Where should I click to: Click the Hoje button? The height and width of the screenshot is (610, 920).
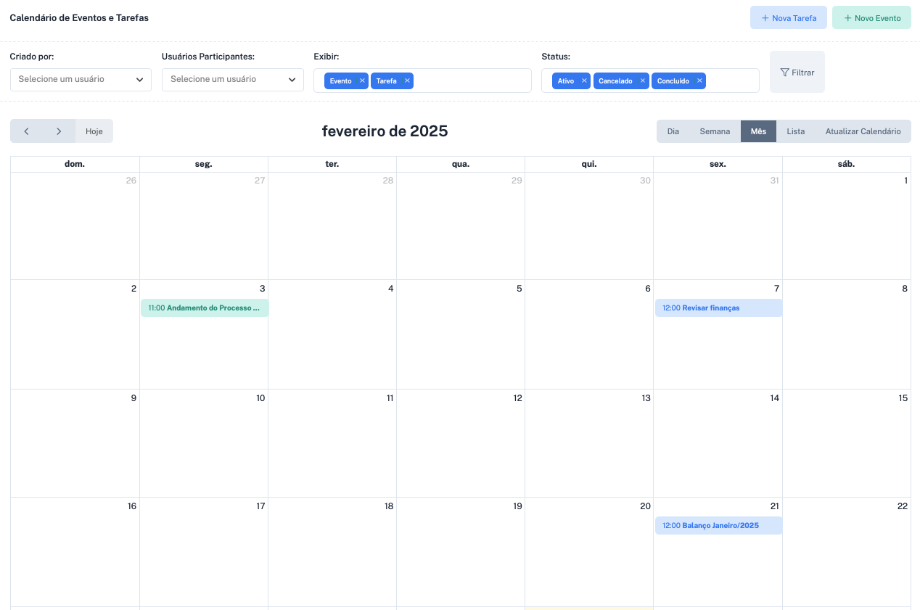94,131
